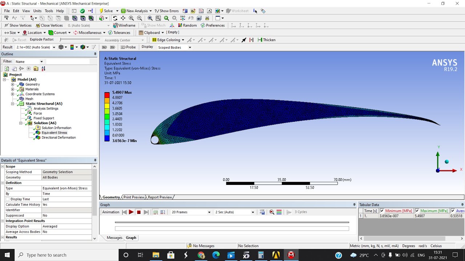Viewport: 465px width, 261px height.
Task: Select Solution Information in the tree
Action: pyautogui.click(x=56, y=128)
